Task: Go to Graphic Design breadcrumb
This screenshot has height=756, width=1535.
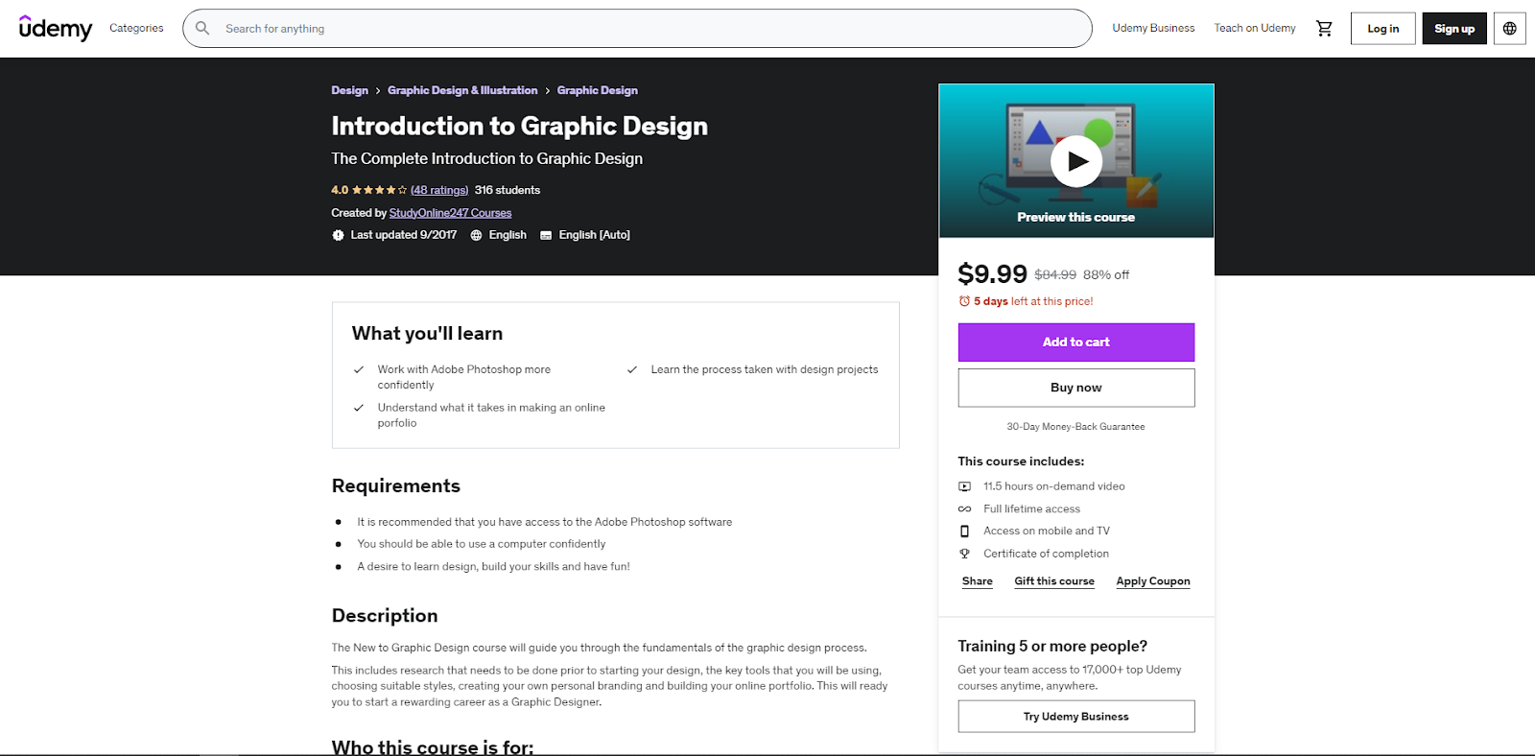Action: 598,90
